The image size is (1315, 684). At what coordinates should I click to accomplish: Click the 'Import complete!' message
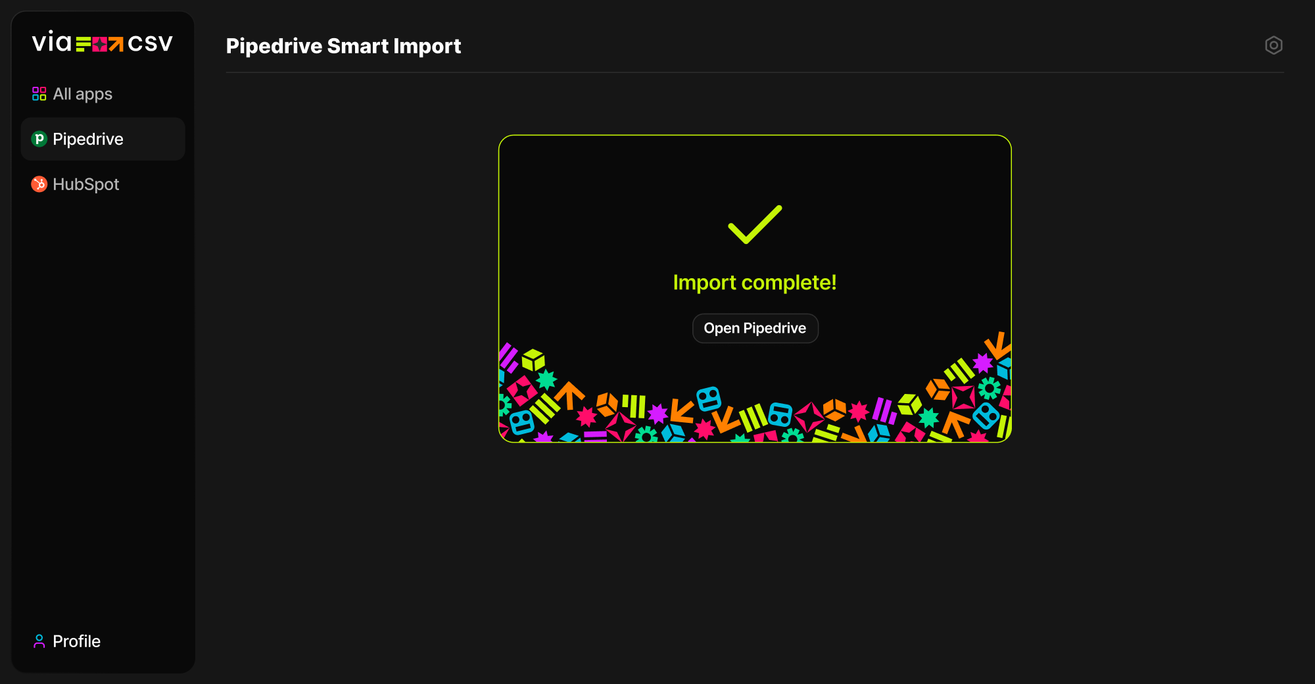point(755,282)
